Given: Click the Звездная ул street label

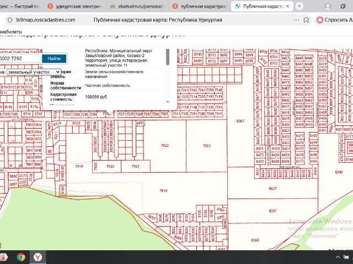Looking at the screenshot, I should pyautogui.click(x=289, y=167).
